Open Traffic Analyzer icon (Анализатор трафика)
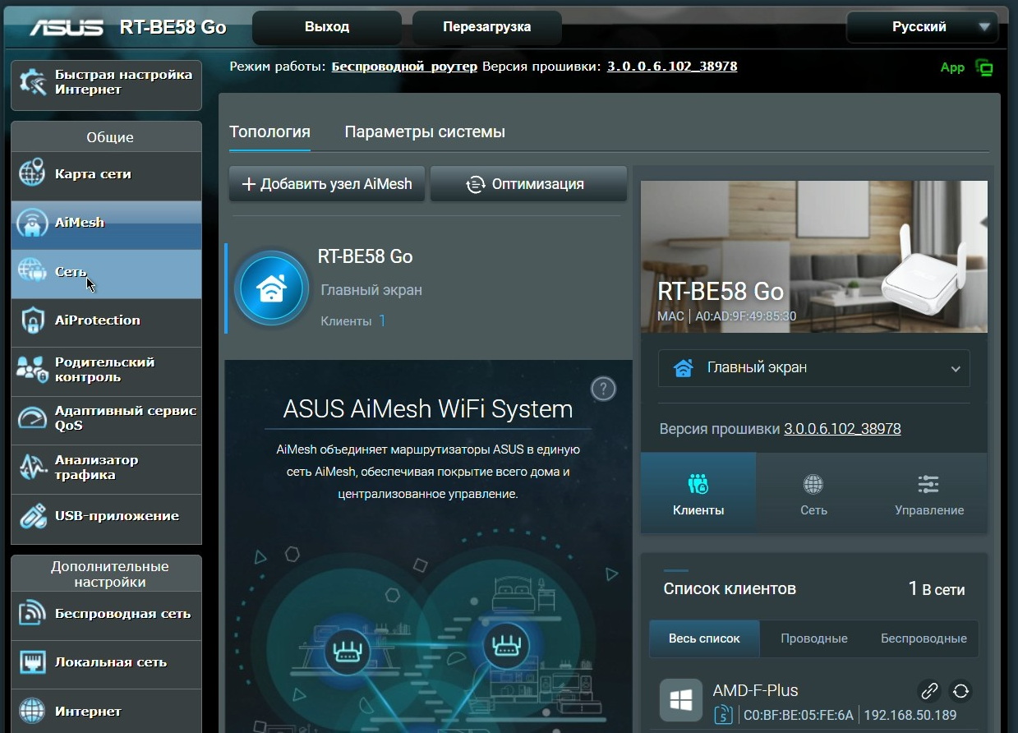 pyautogui.click(x=33, y=468)
